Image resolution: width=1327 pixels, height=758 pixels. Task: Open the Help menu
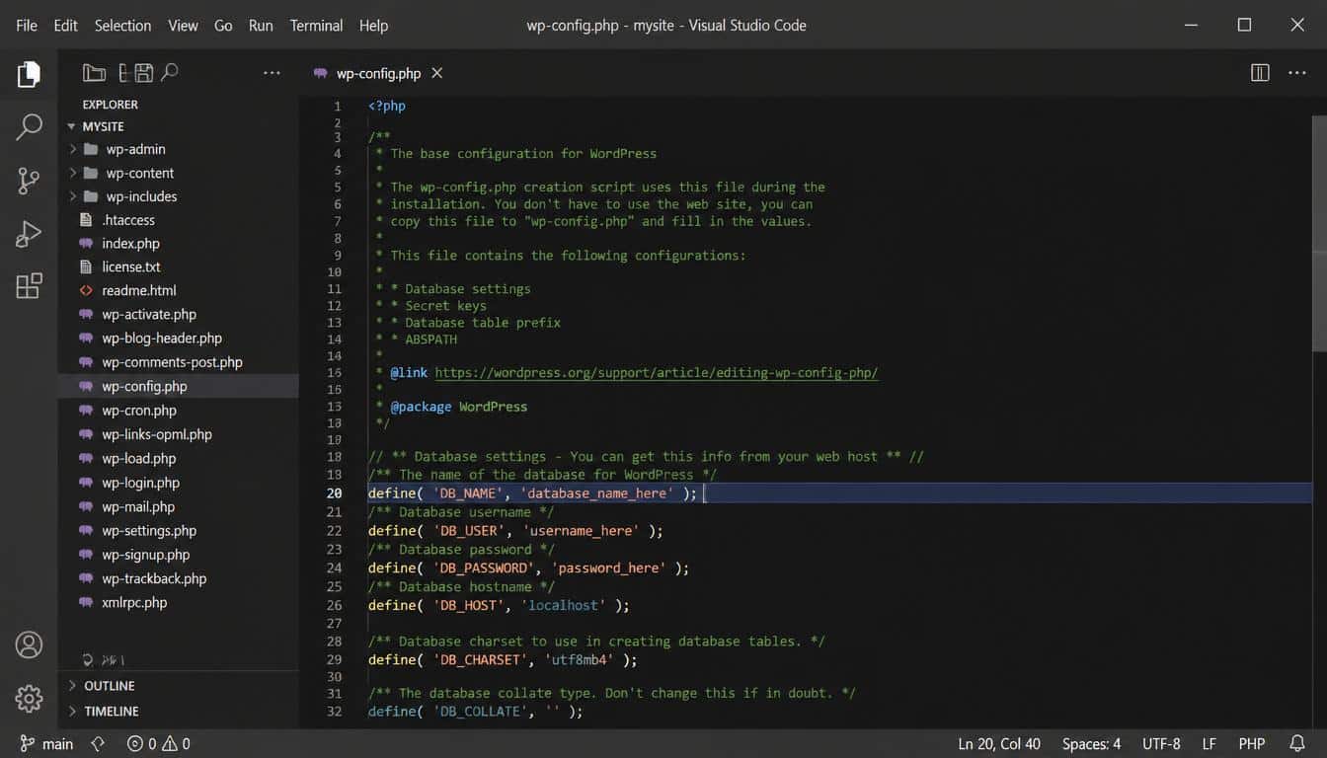coord(373,26)
